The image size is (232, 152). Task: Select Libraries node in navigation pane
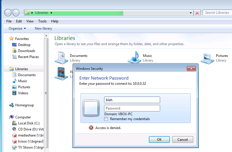point(24,69)
